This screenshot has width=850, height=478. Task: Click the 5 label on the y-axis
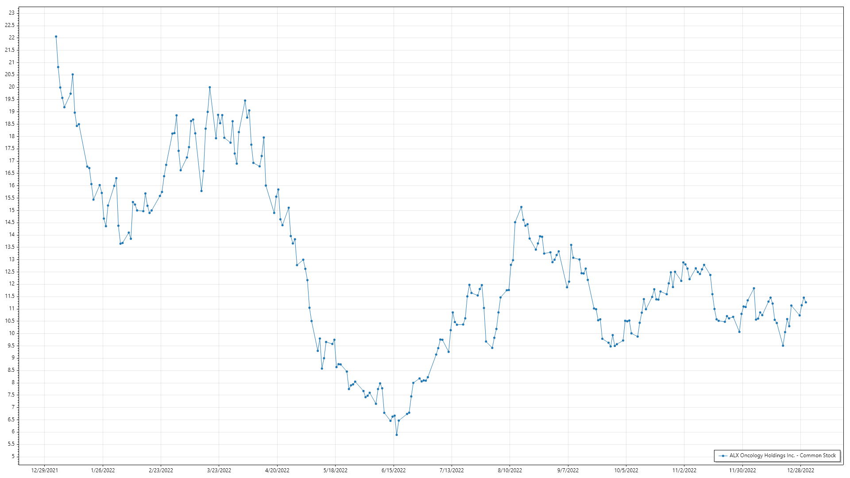point(13,456)
